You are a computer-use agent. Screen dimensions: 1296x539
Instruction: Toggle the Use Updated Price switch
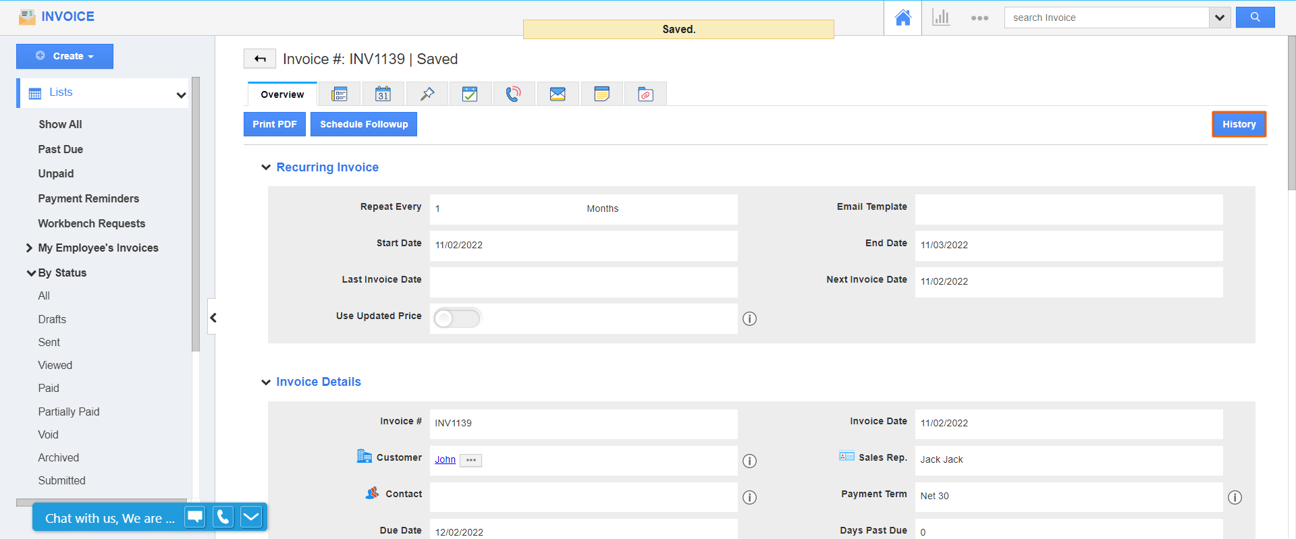click(x=457, y=318)
